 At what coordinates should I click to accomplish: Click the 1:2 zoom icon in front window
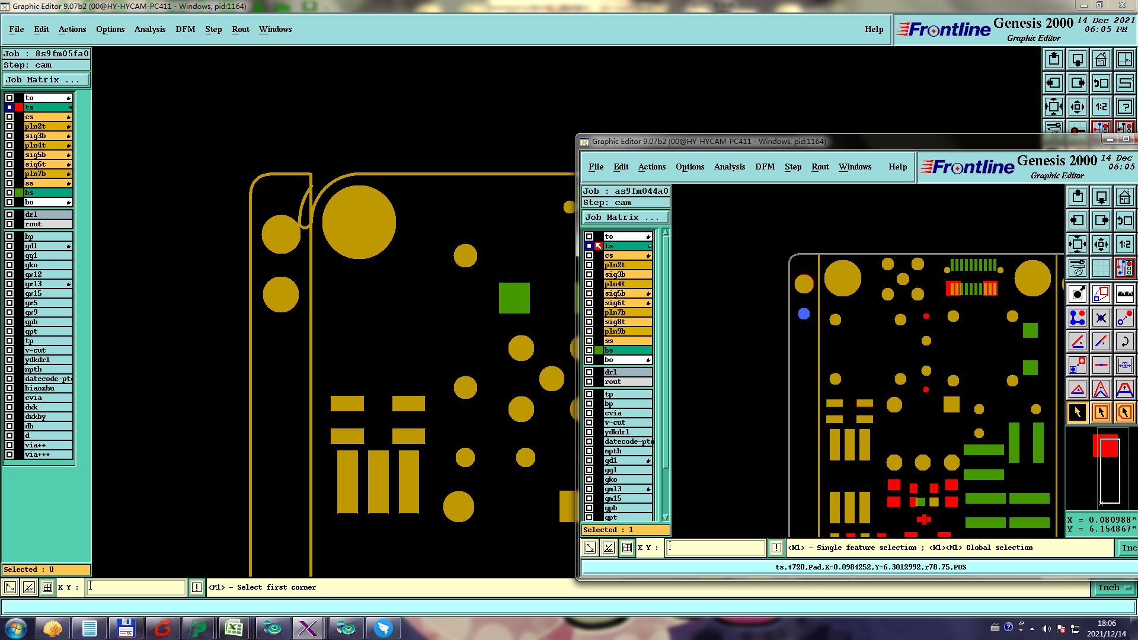tap(1125, 244)
